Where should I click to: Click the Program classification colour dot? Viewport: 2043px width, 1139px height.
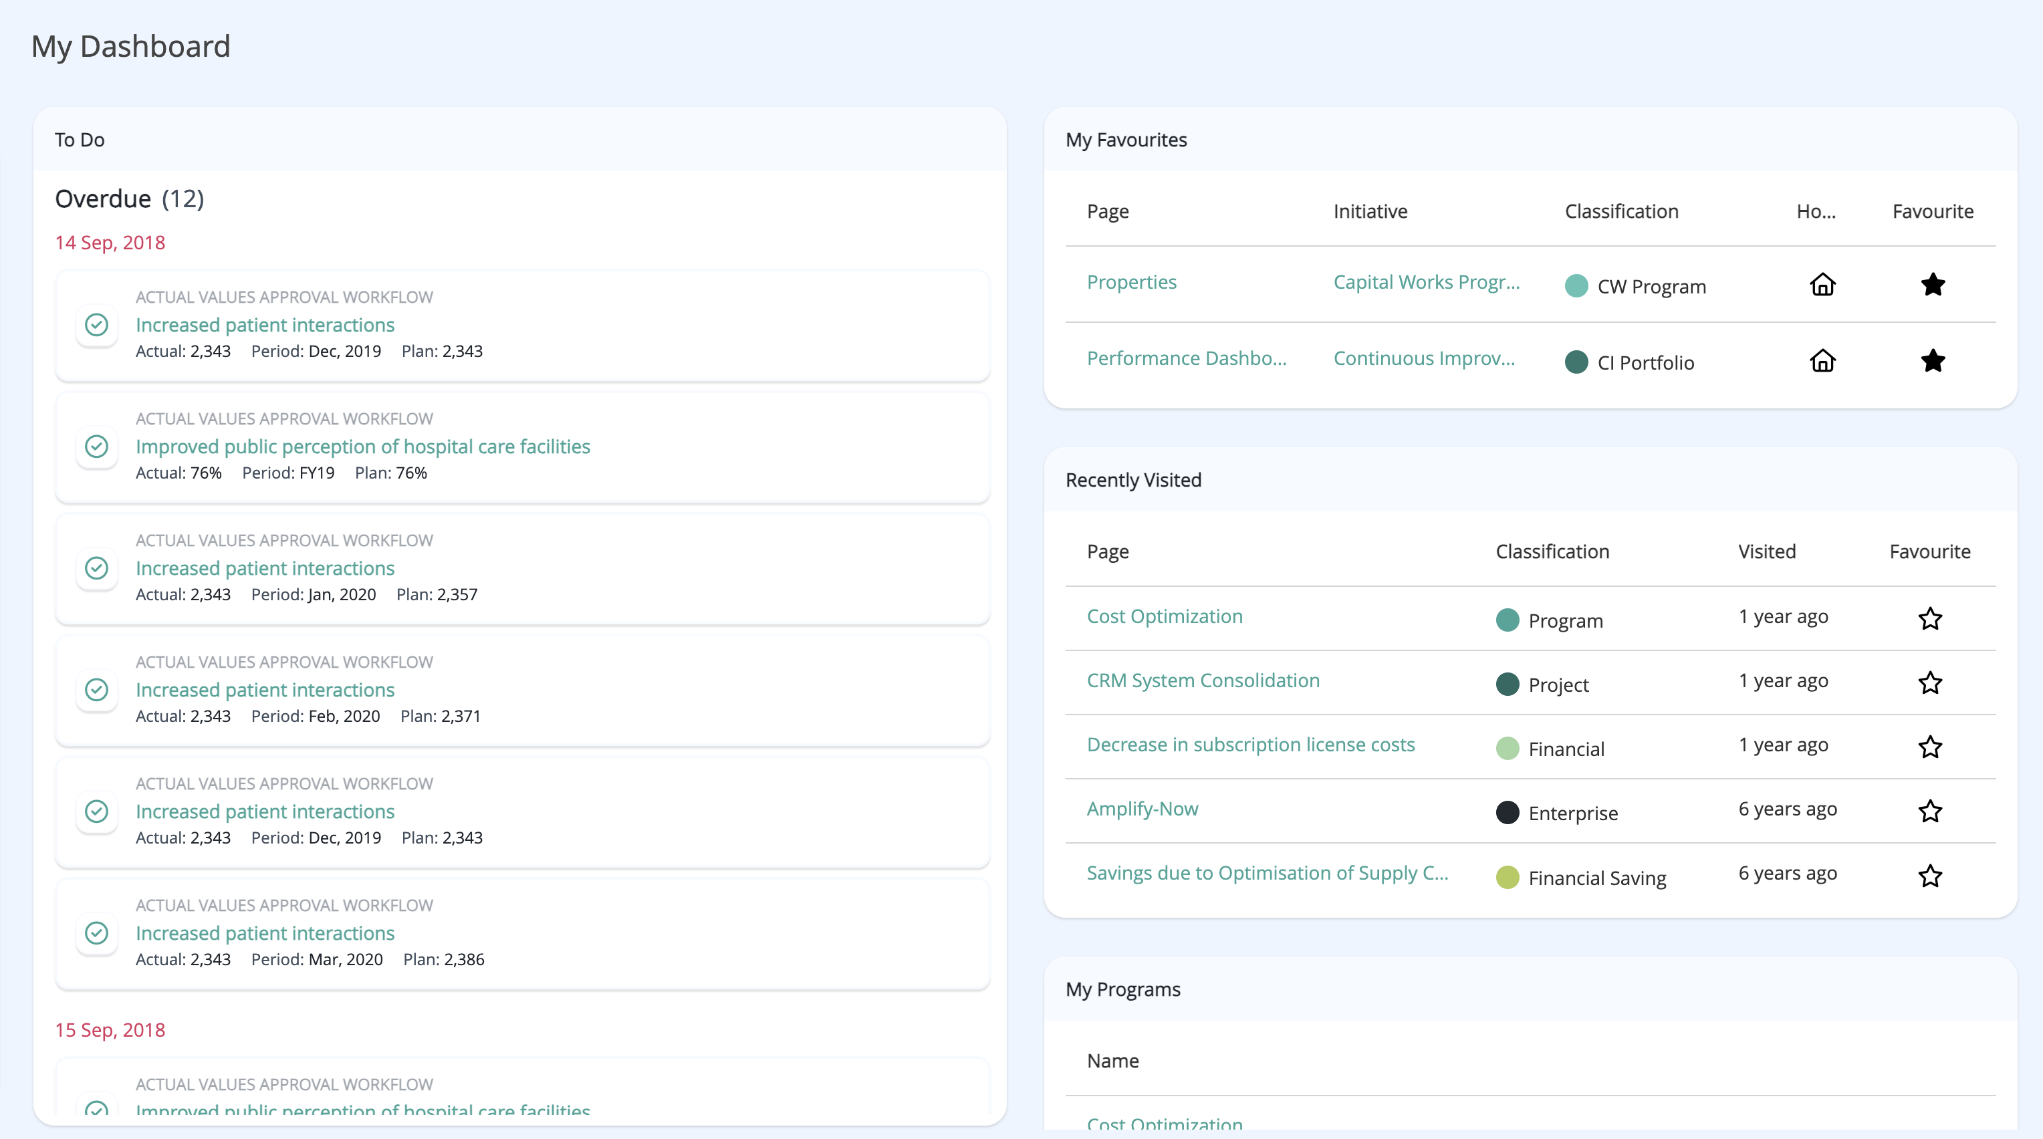pos(1507,620)
